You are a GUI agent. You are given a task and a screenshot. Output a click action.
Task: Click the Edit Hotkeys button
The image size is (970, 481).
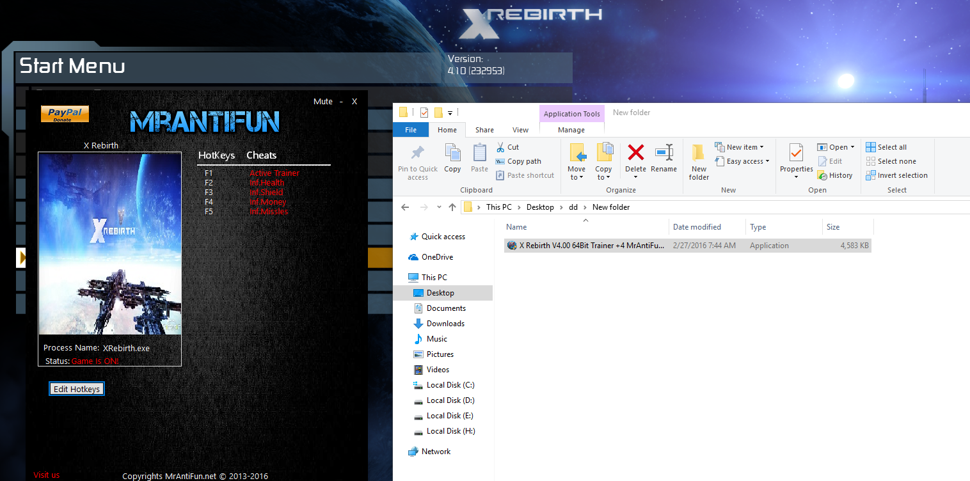coord(77,389)
